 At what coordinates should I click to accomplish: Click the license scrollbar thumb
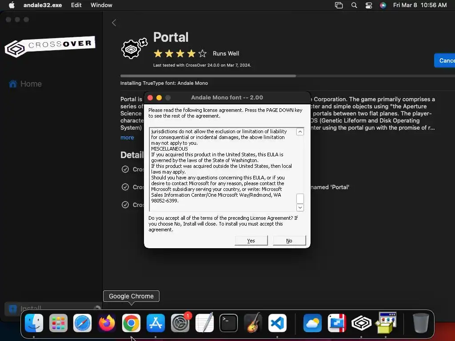pyautogui.click(x=300, y=198)
